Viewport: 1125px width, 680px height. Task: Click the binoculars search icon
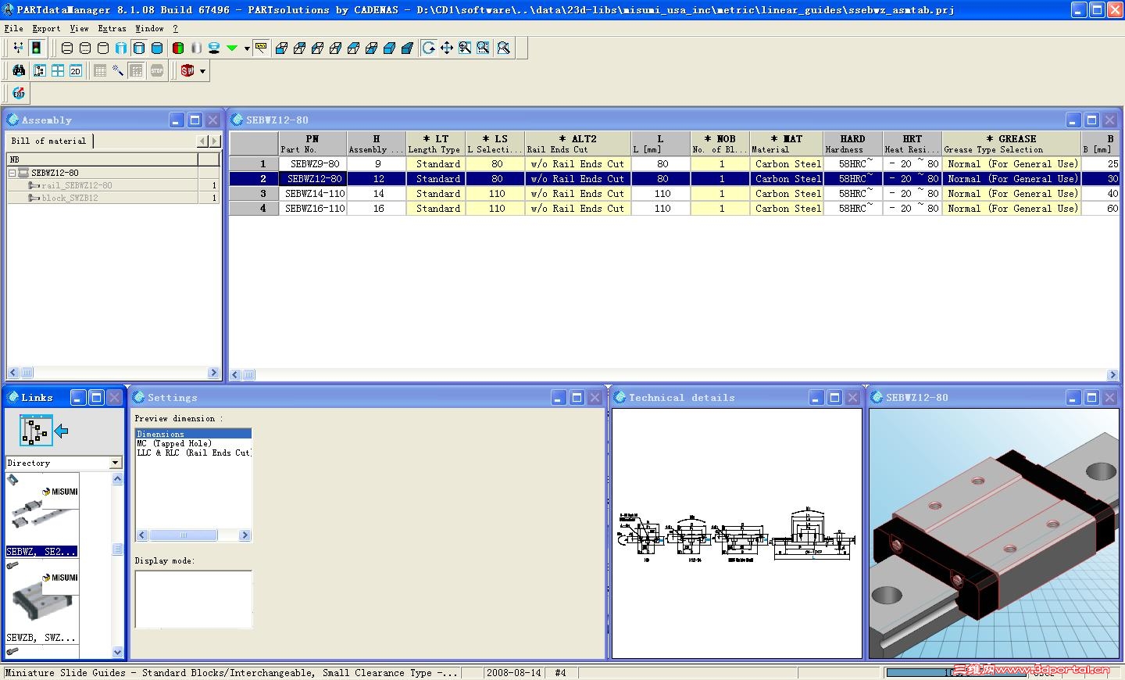click(x=19, y=70)
